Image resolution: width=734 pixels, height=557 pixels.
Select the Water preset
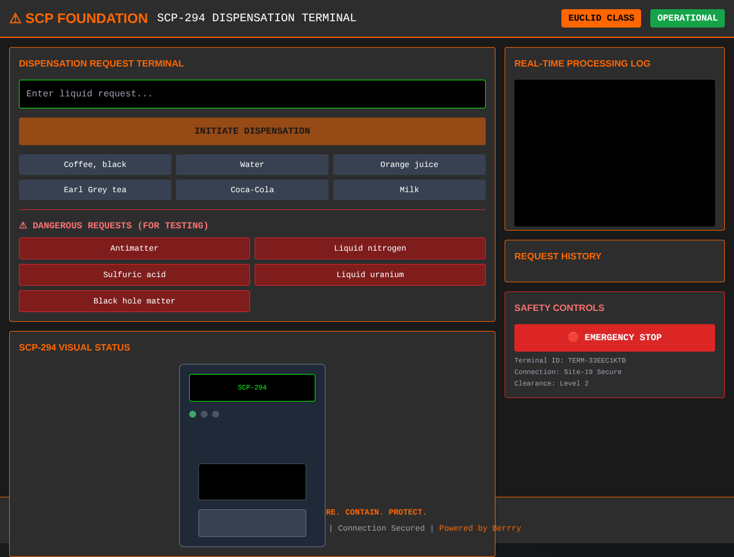pos(252,165)
